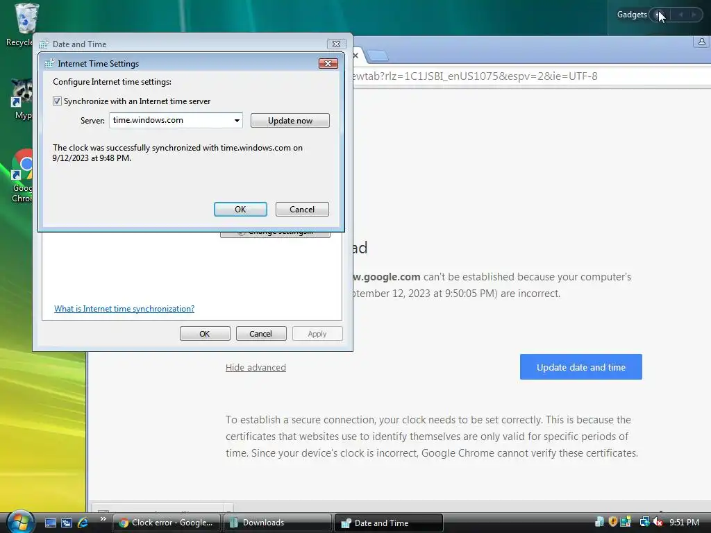Confirm Internet Time Settings with OK
The image size is (711, 533).
[240, 210]
